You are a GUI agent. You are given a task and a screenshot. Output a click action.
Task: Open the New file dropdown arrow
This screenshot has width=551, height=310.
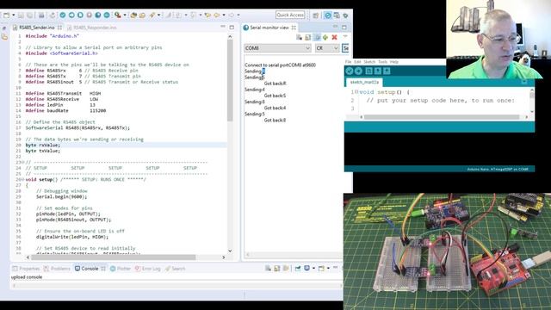[14, 15]
